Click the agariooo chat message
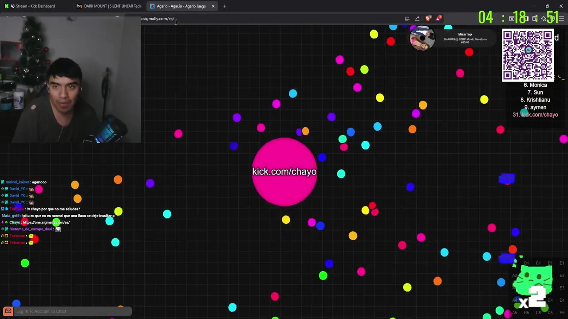This screenshot has height=319, width=568. pos(39,182)
